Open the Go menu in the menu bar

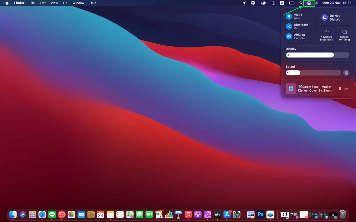pos(65,3)
